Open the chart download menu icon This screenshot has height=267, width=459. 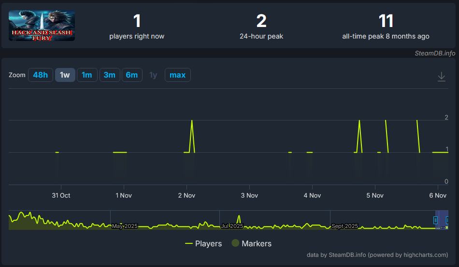click(442, 77)
